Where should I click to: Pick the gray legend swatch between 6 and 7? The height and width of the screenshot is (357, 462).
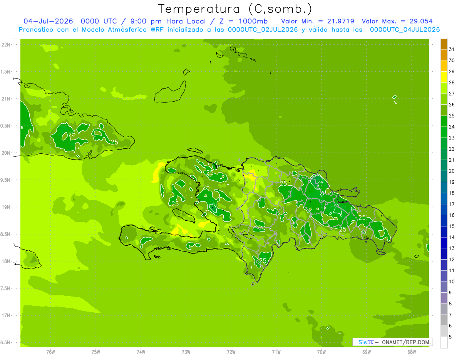[444, 320]
